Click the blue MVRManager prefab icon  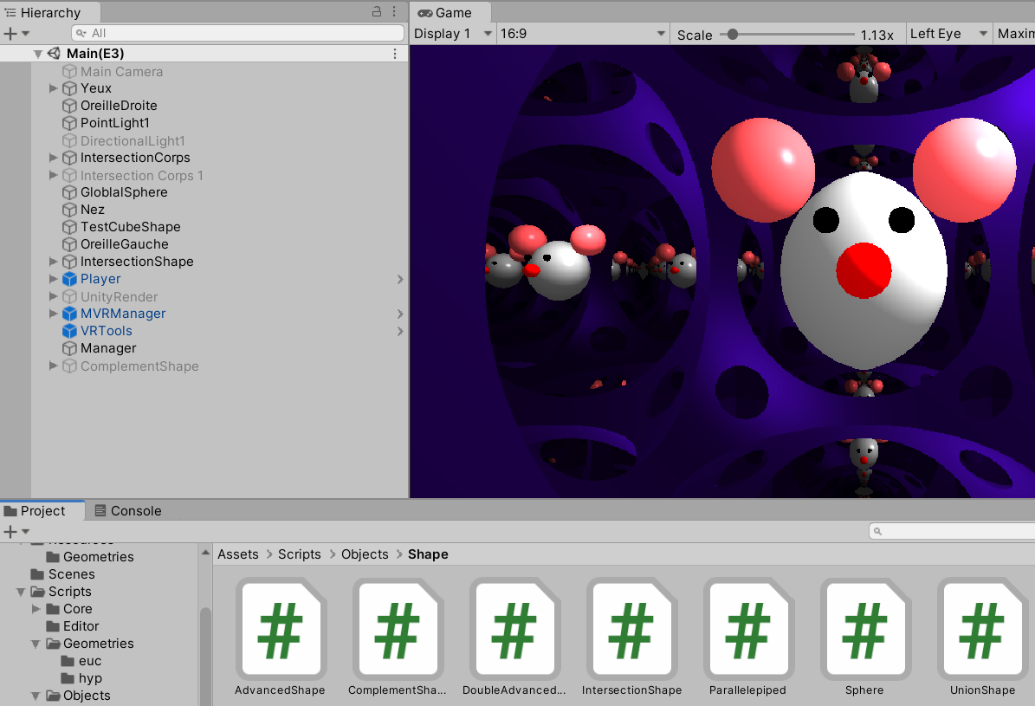(x=69, y=314)
